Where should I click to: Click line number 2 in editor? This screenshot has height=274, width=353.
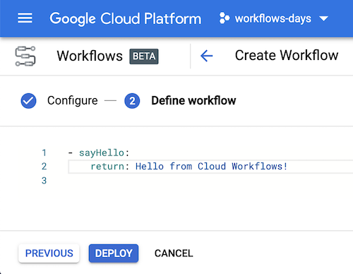(44, 167)
